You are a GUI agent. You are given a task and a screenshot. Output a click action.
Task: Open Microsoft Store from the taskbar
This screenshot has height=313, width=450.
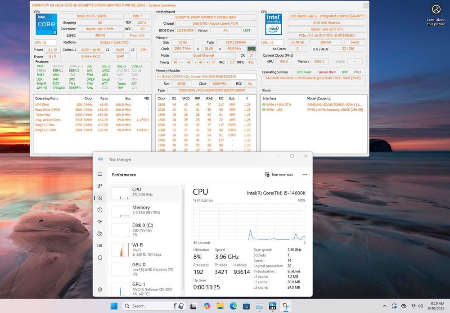[246, 306]
